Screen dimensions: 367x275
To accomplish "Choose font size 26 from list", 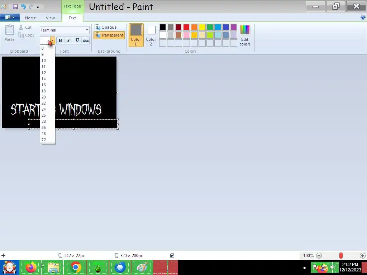I will (48, 115).
